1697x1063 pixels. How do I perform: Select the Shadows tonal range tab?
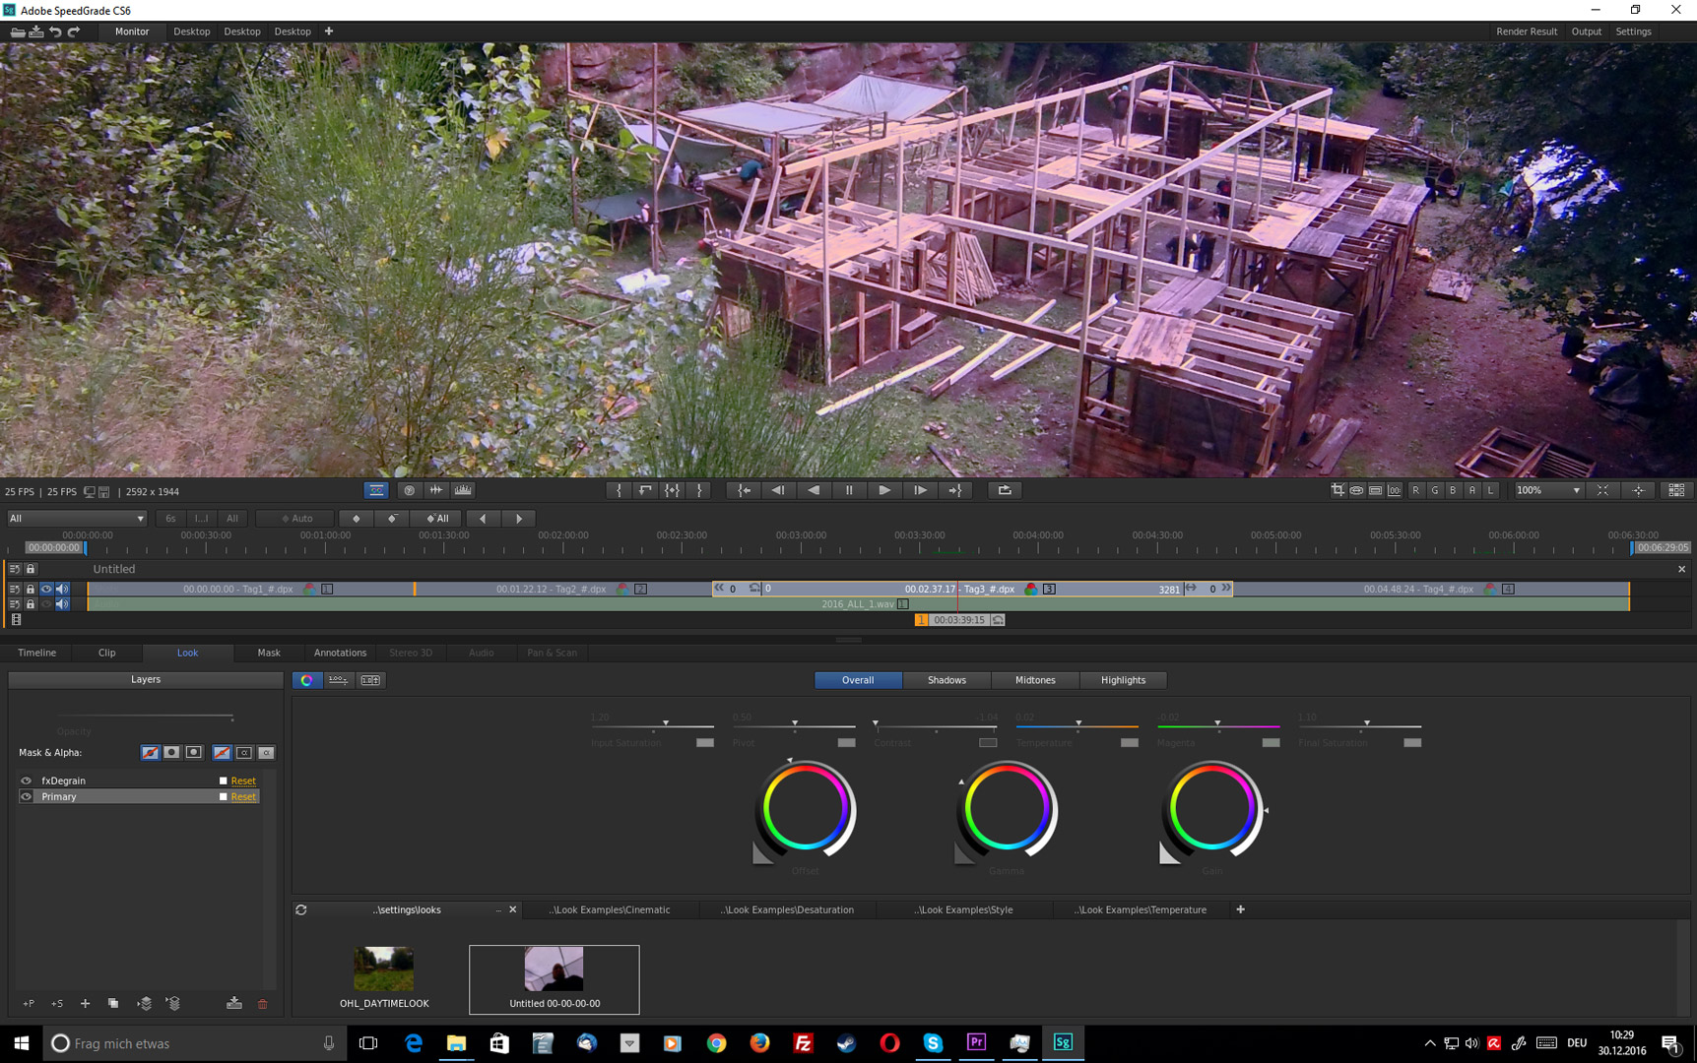(946, 680)
